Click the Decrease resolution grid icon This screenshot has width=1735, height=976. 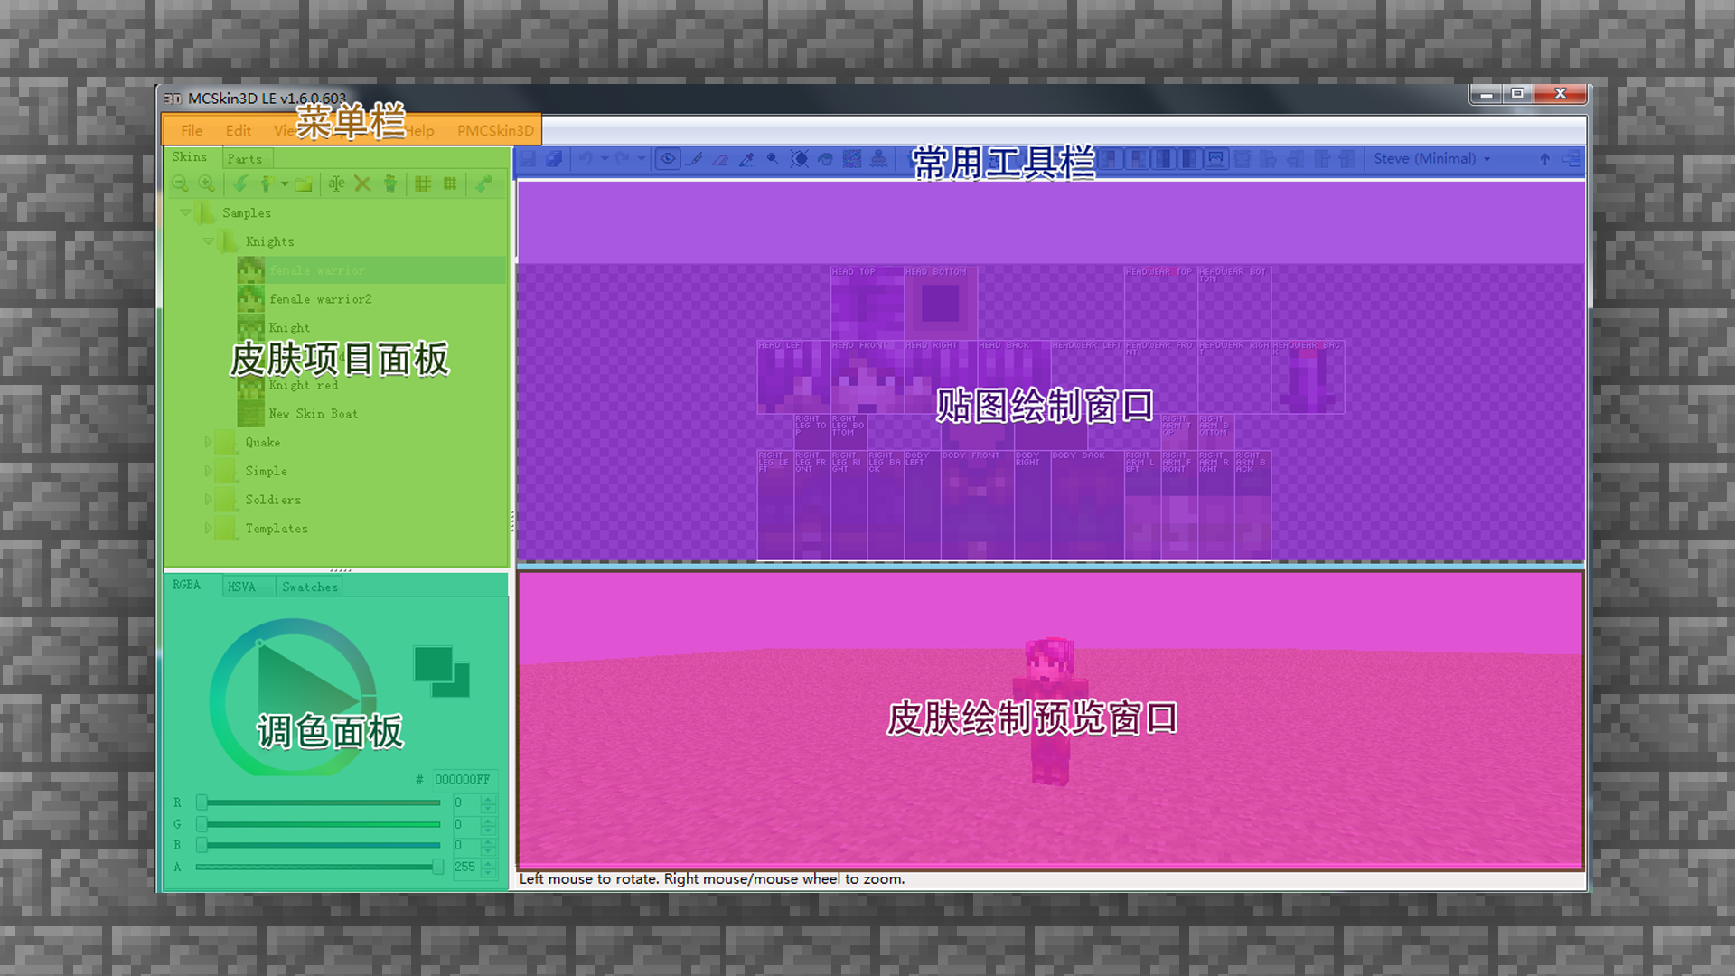pos(423,184)
